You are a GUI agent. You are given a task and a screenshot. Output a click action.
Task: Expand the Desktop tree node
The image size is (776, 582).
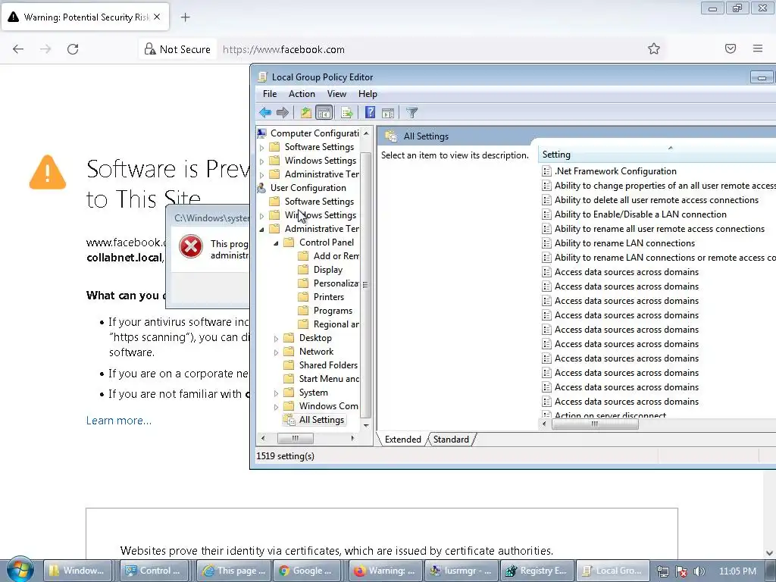(x=276, y=339)
